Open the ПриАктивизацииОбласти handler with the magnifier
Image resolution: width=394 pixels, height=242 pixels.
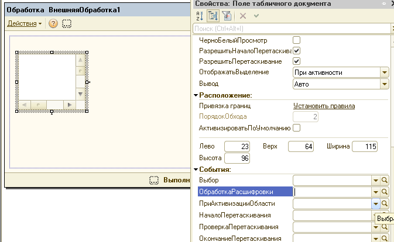pos(385,203)
